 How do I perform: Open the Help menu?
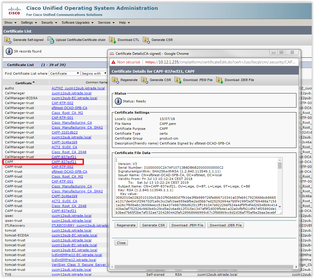tap(125, 22)
